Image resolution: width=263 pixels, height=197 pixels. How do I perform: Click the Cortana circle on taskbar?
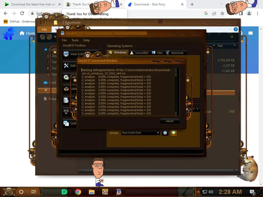21,192
